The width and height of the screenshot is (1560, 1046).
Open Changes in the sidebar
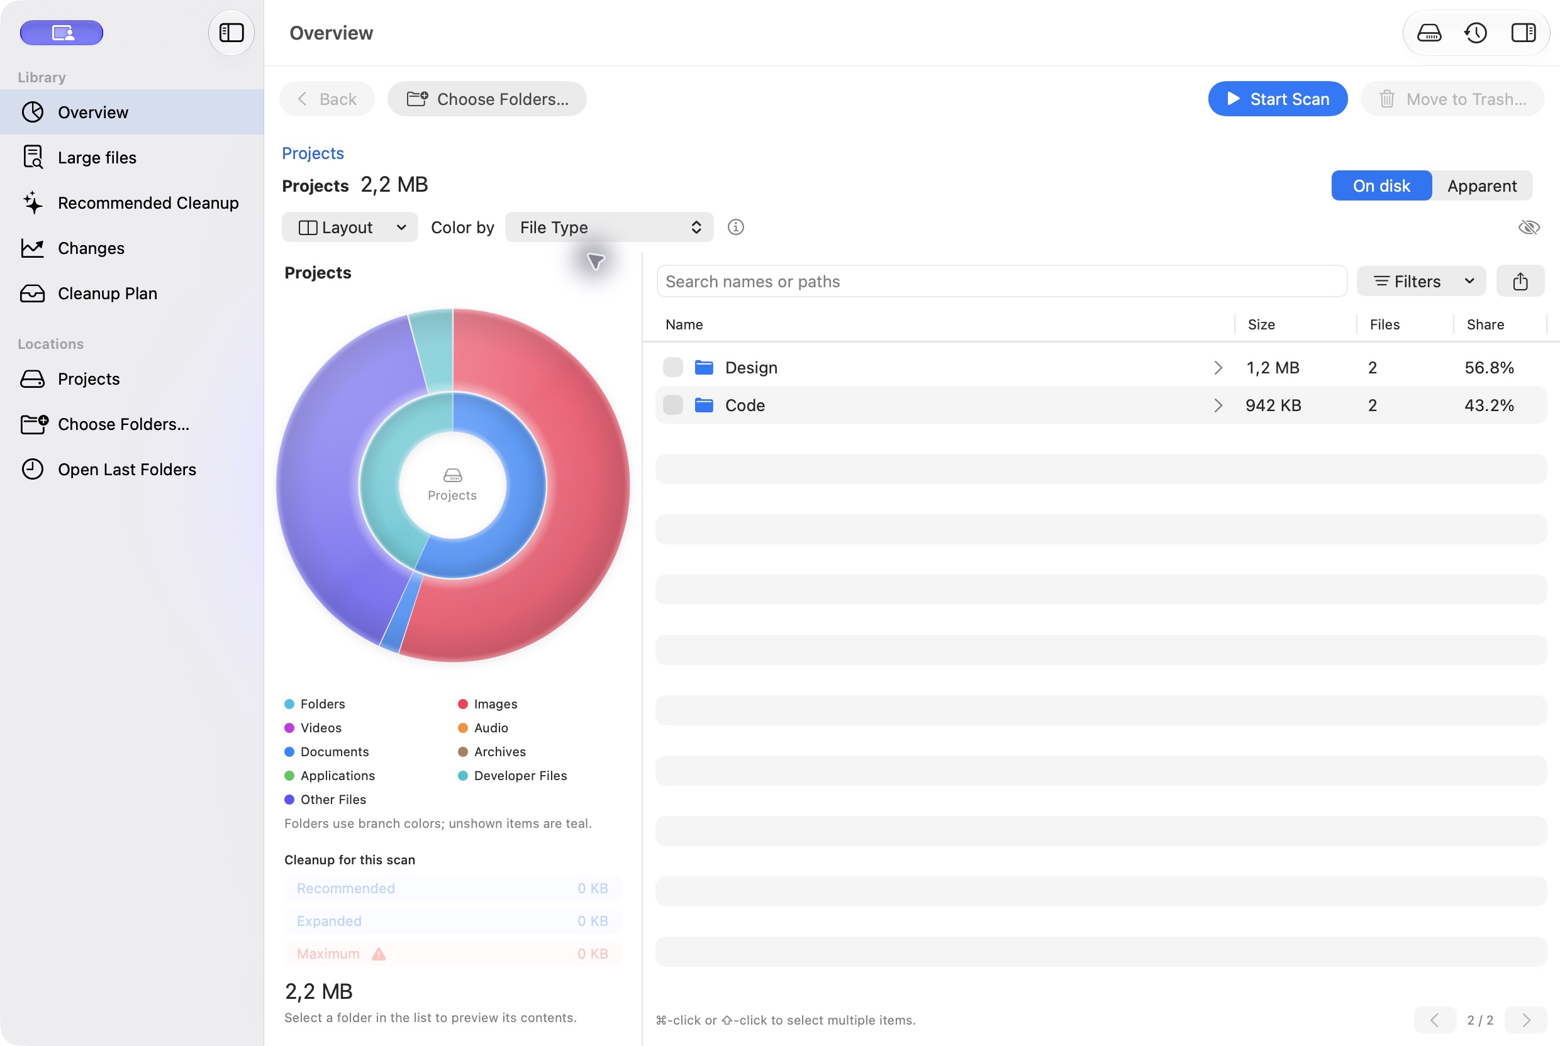(x=131, y=248)
